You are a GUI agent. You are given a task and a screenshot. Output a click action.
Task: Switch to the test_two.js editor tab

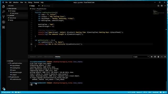pyautogui.click(x=47, y=6)
